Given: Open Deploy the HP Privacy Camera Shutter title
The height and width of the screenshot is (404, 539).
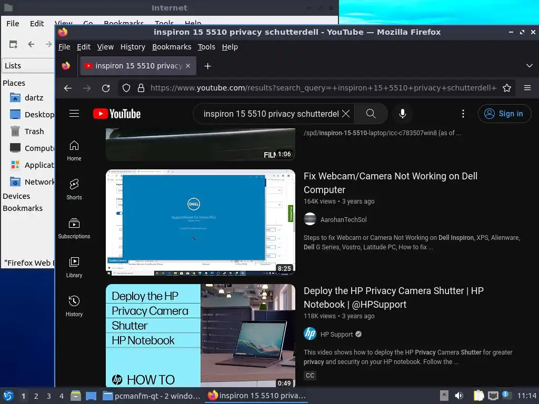Looking at the screenshot, I should (393, 298).
